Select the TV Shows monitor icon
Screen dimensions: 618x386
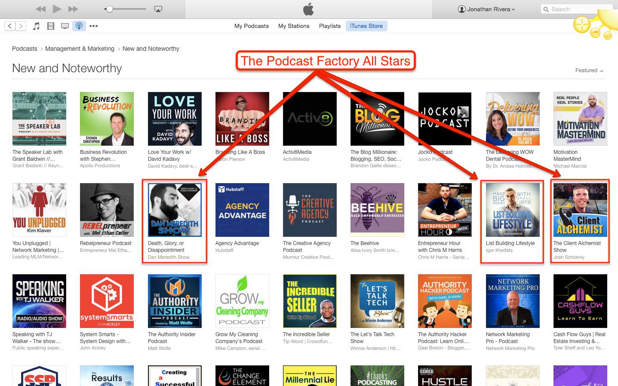(x=65, y=26)
